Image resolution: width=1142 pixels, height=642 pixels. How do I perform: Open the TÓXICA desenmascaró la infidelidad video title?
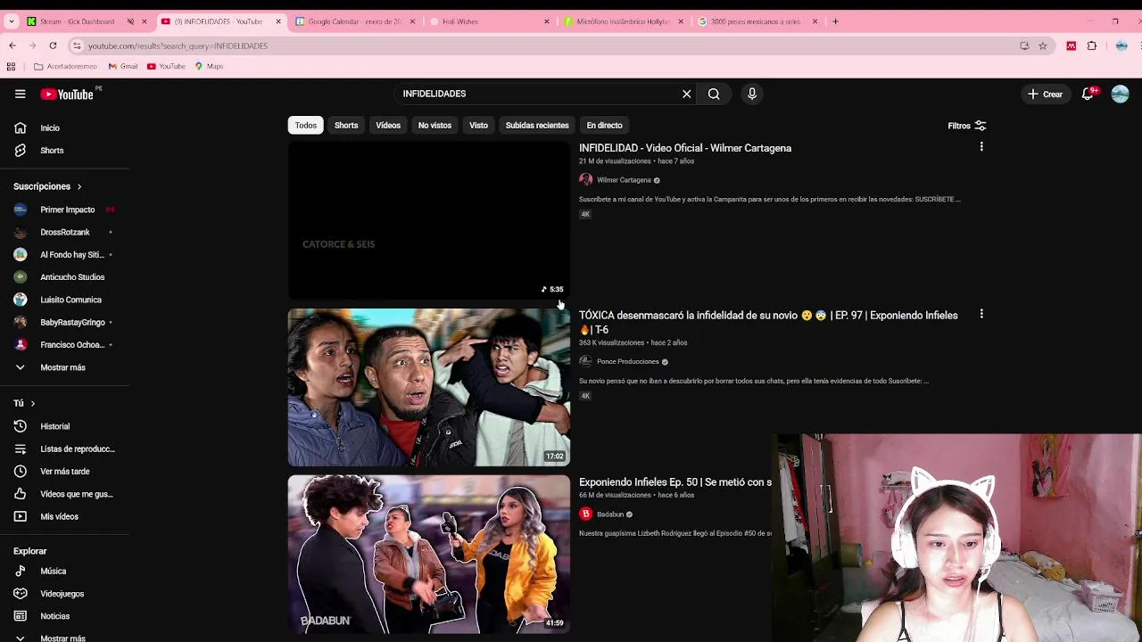point(768,322)
